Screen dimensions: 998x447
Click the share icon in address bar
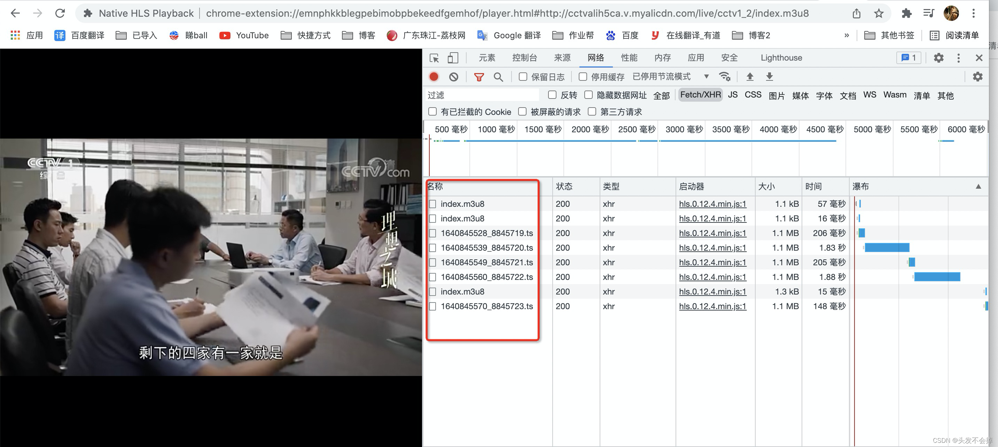[856, 14]
